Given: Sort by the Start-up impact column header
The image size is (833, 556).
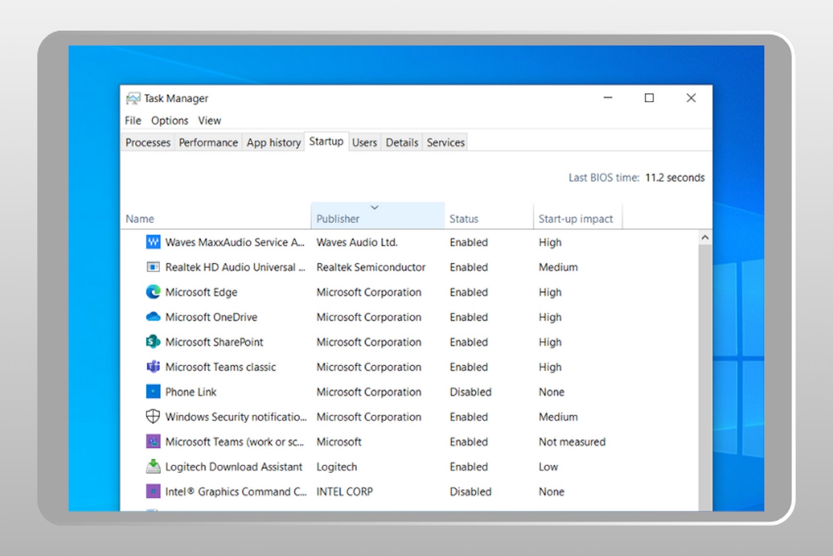Looking at the screenshot, I should [x=577, y=216].
